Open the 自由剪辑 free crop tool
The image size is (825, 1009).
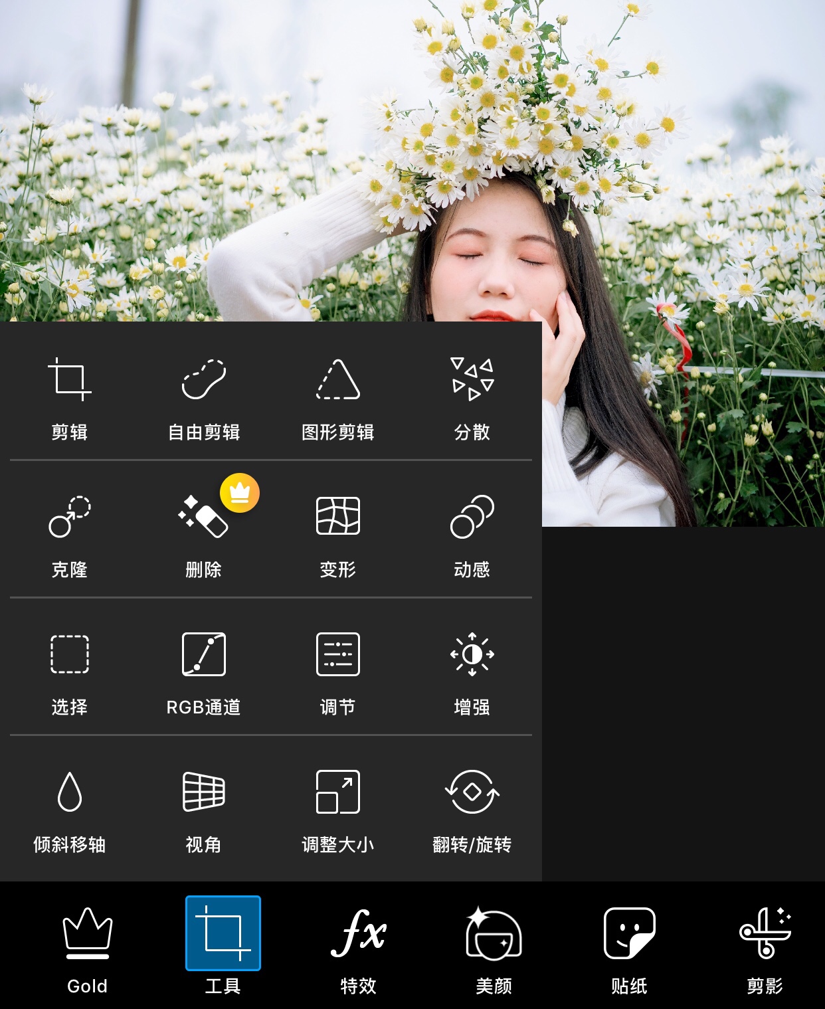tap(204, 397)
